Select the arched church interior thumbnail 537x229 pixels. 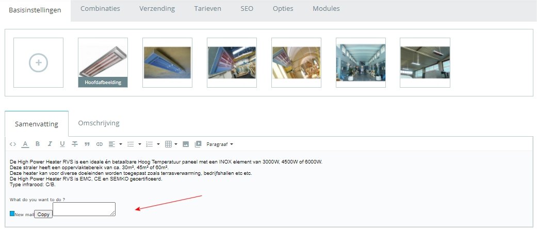click(x=296, y=62)
